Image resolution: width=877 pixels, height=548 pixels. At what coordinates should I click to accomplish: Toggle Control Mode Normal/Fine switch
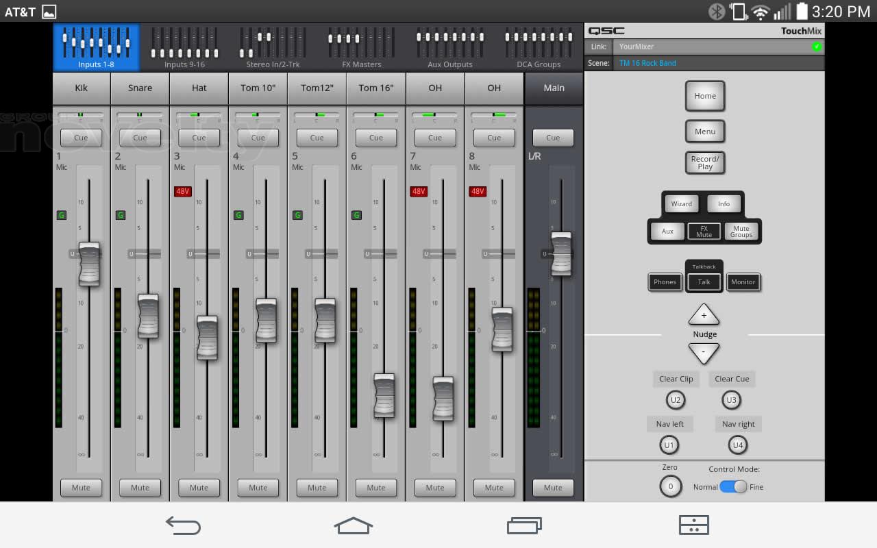click(733, 487)
